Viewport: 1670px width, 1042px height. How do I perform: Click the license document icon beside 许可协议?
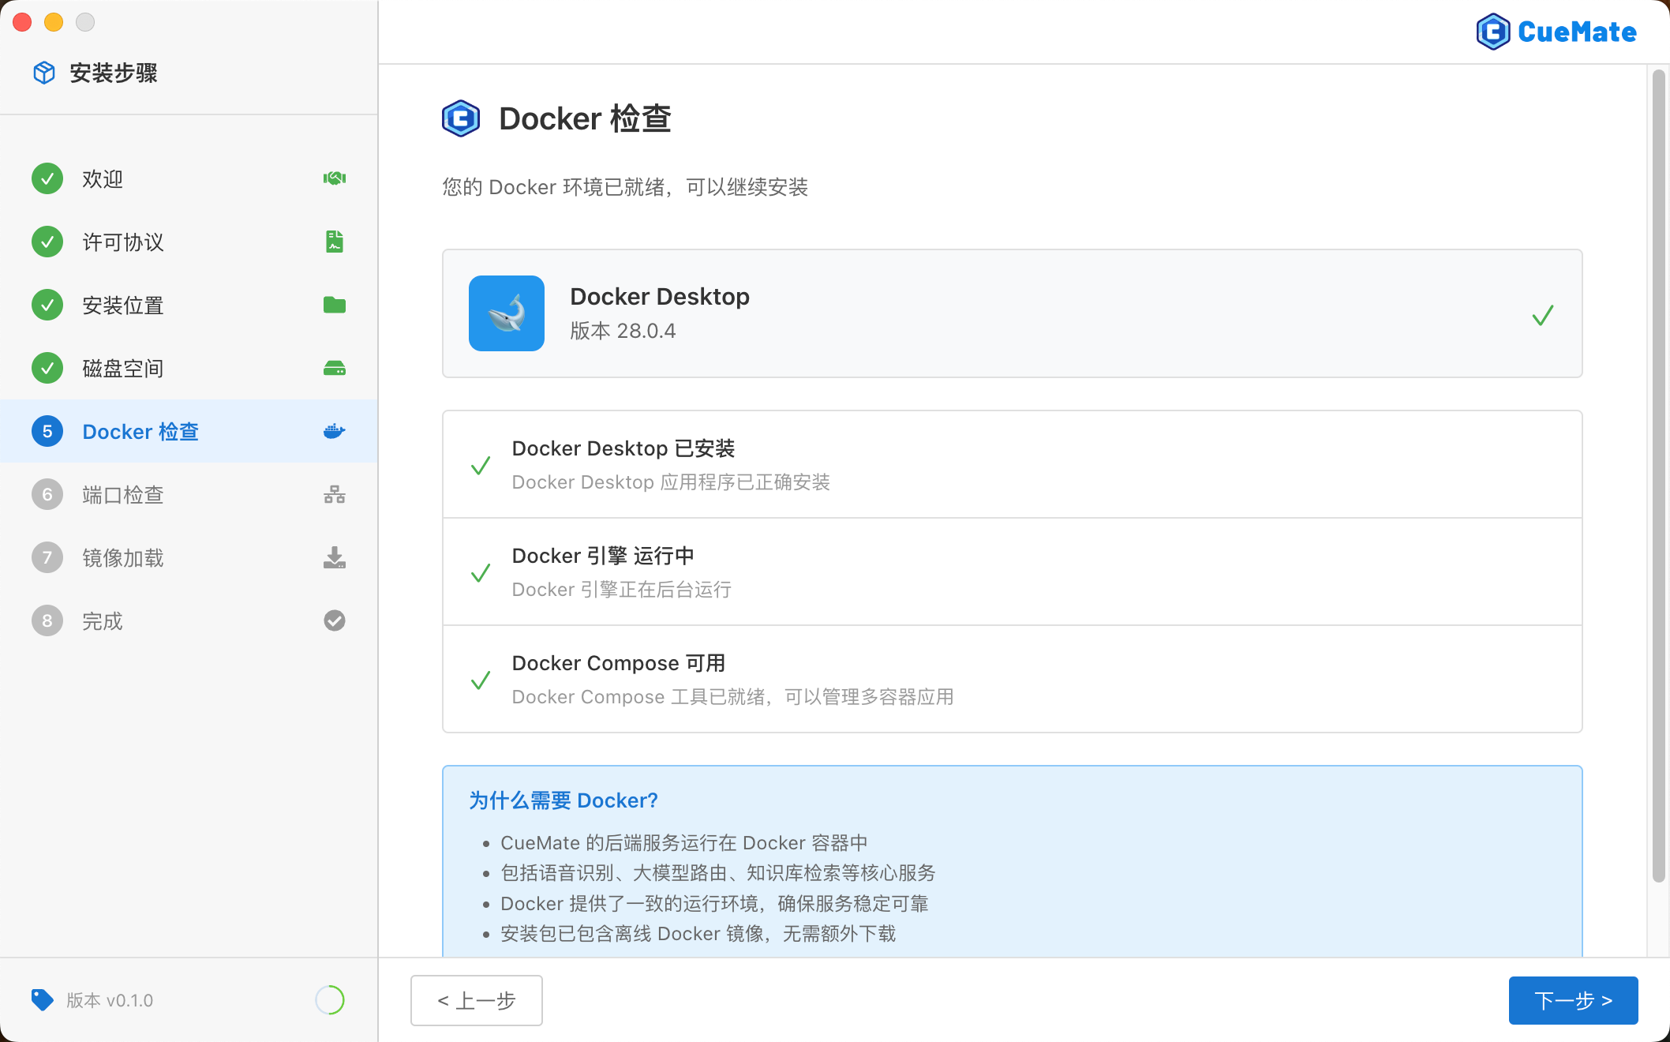(334, 242)
